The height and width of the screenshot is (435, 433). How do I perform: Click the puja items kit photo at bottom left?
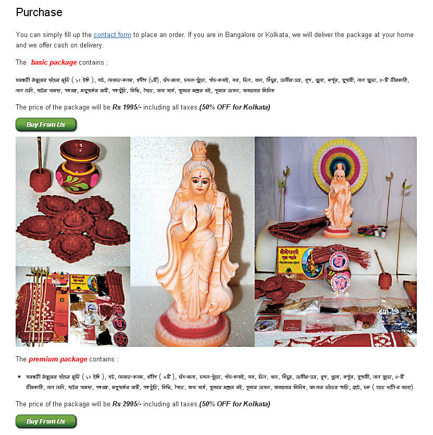[x=72, y=307]
